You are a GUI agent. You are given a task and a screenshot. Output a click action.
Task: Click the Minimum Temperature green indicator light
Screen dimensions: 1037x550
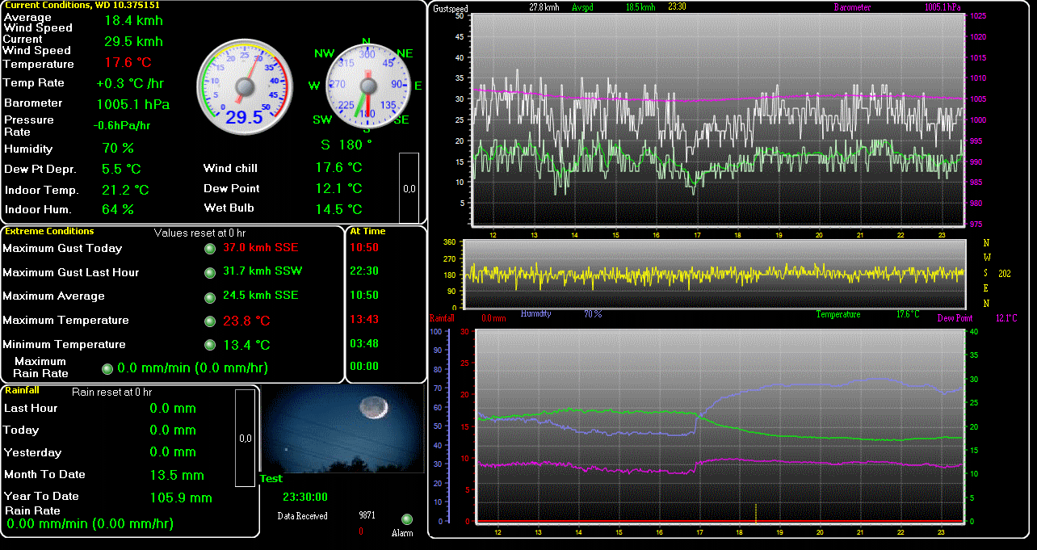[210, 345]
